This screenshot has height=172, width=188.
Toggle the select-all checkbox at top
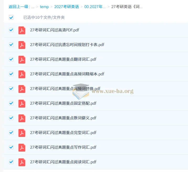(x=11, y=17)
